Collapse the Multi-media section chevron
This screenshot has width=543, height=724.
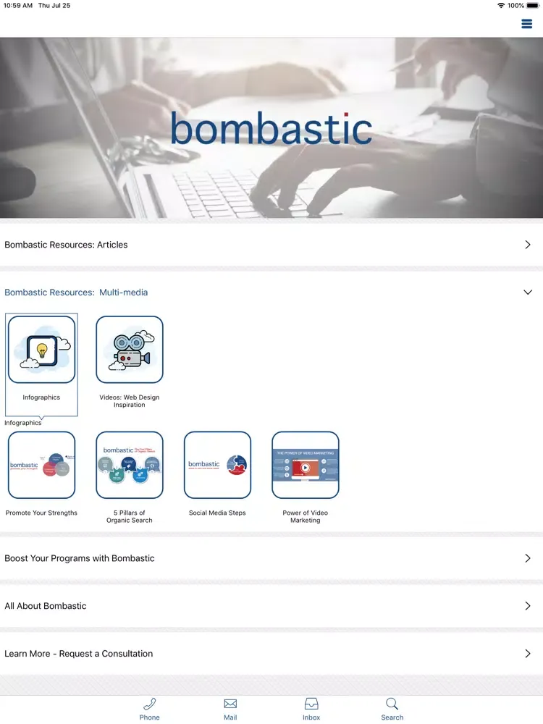pos(528,292)
